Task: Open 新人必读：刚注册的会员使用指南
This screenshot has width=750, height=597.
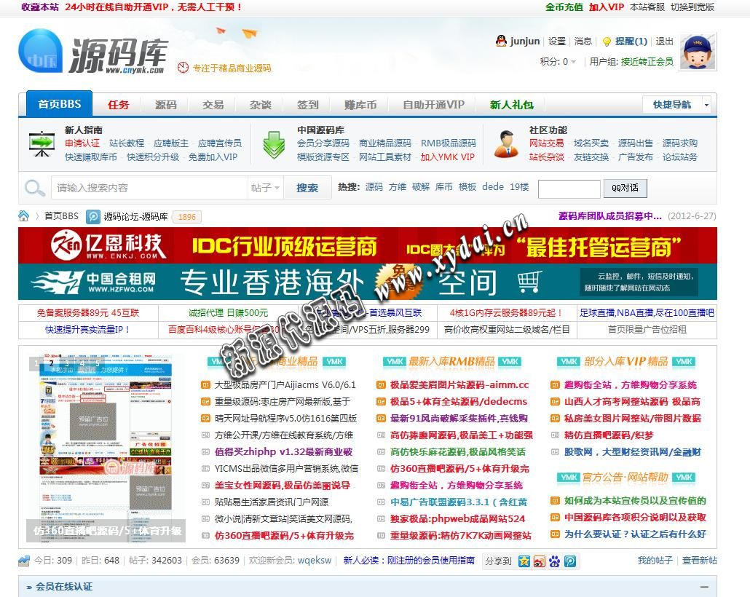Action: 409,560
